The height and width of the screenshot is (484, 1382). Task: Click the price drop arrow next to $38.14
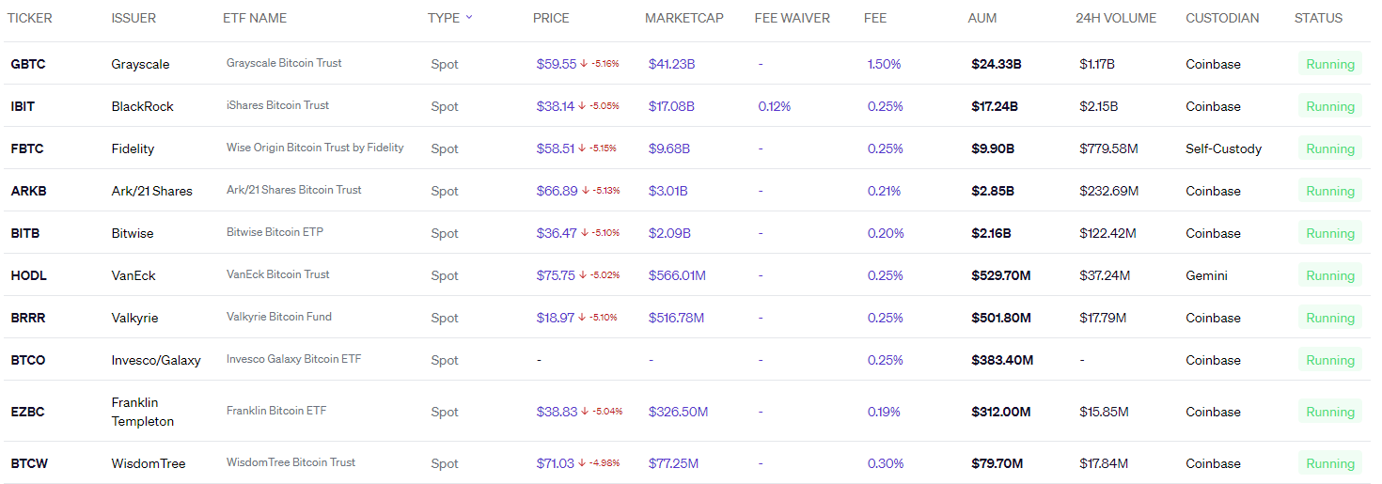584,106
